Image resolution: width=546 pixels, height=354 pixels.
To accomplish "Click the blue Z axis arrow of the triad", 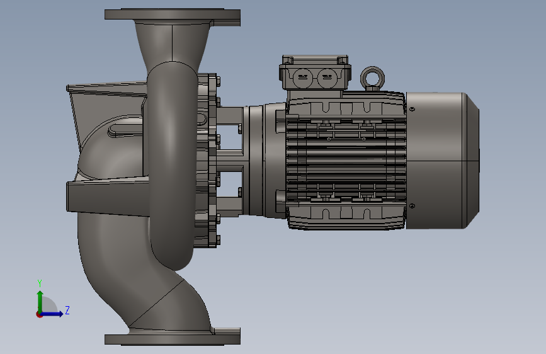I will pyautogui.click(x=52, y=314).
